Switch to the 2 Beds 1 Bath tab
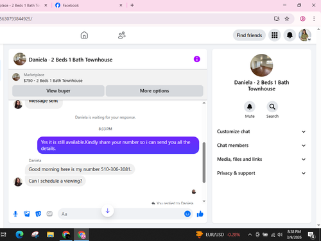Image resolution: width=321 pixels, height=241 pixels. [x=21, y=5]
